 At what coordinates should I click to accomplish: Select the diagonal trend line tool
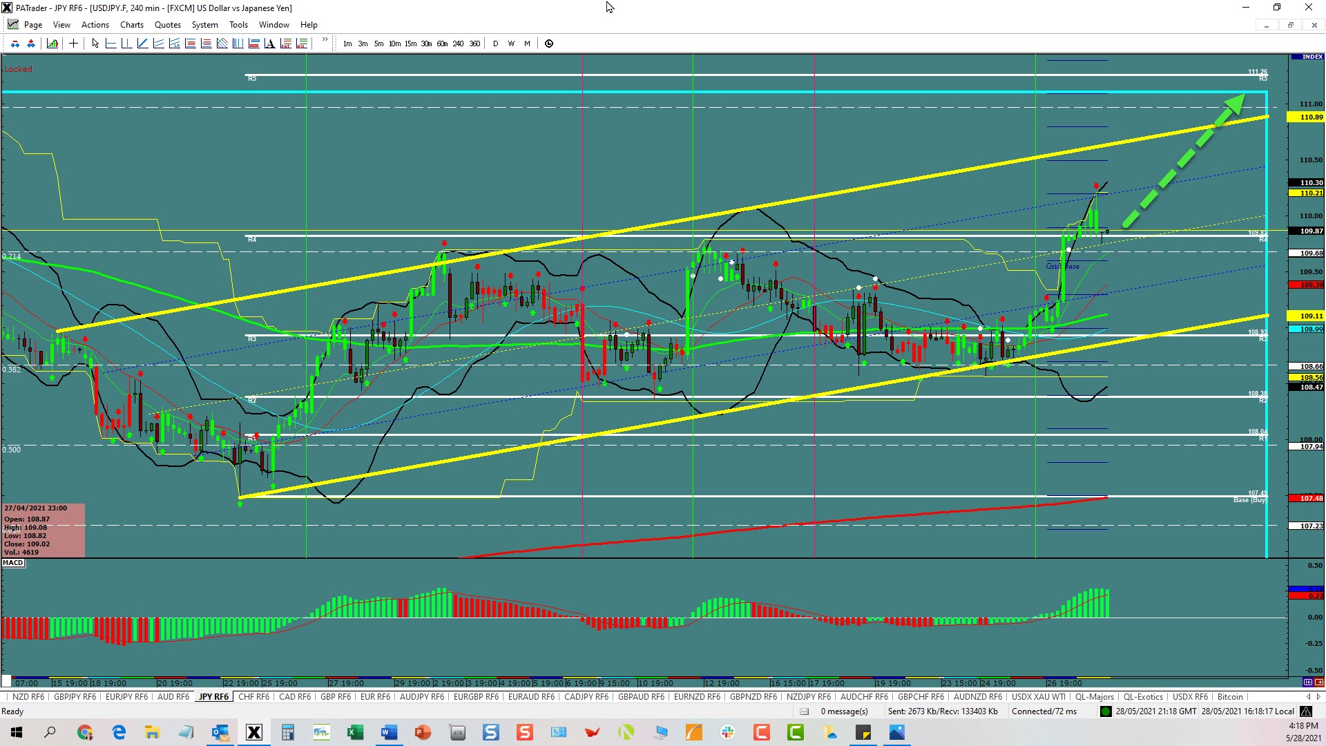142,44
